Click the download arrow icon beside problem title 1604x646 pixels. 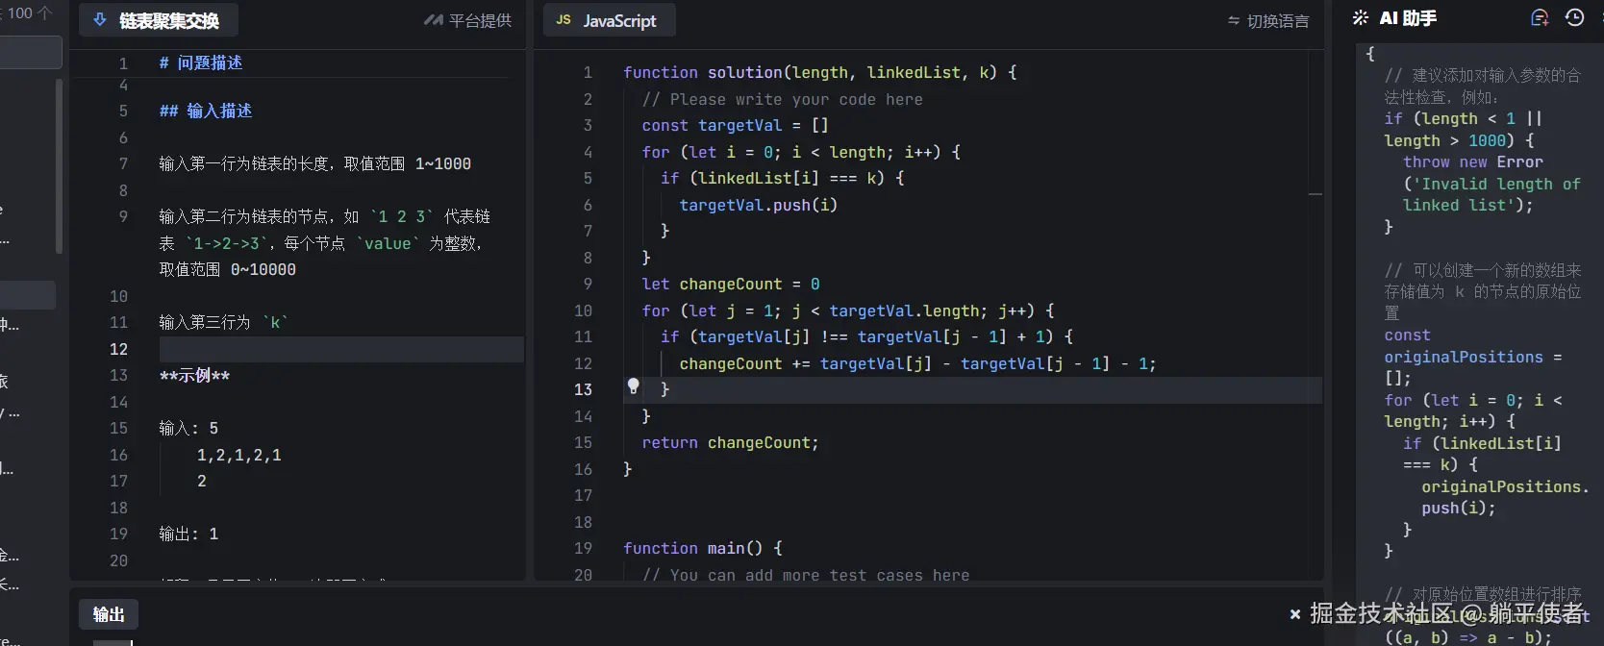(99, 20)
